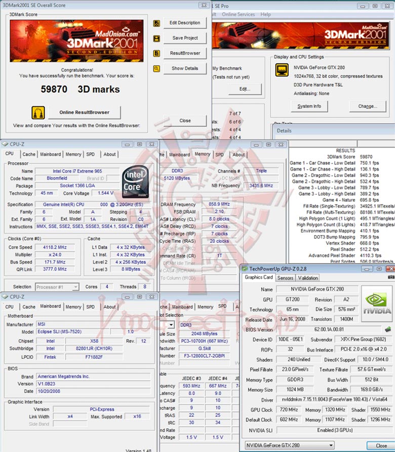Click the CPU Name field Intel Core i7 Extreme 965
Image resolution: width=395 pixels, height=452 pixels.
[77, 171]
